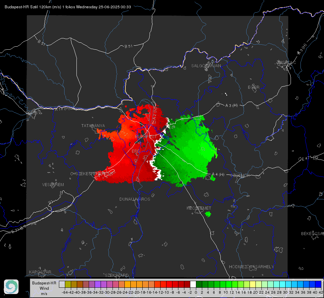The height and width of the screenshot is (298, 324).
Task: Click the blue 'Fejér' county label
Action: pyautogui.click(x=74, y=145)
